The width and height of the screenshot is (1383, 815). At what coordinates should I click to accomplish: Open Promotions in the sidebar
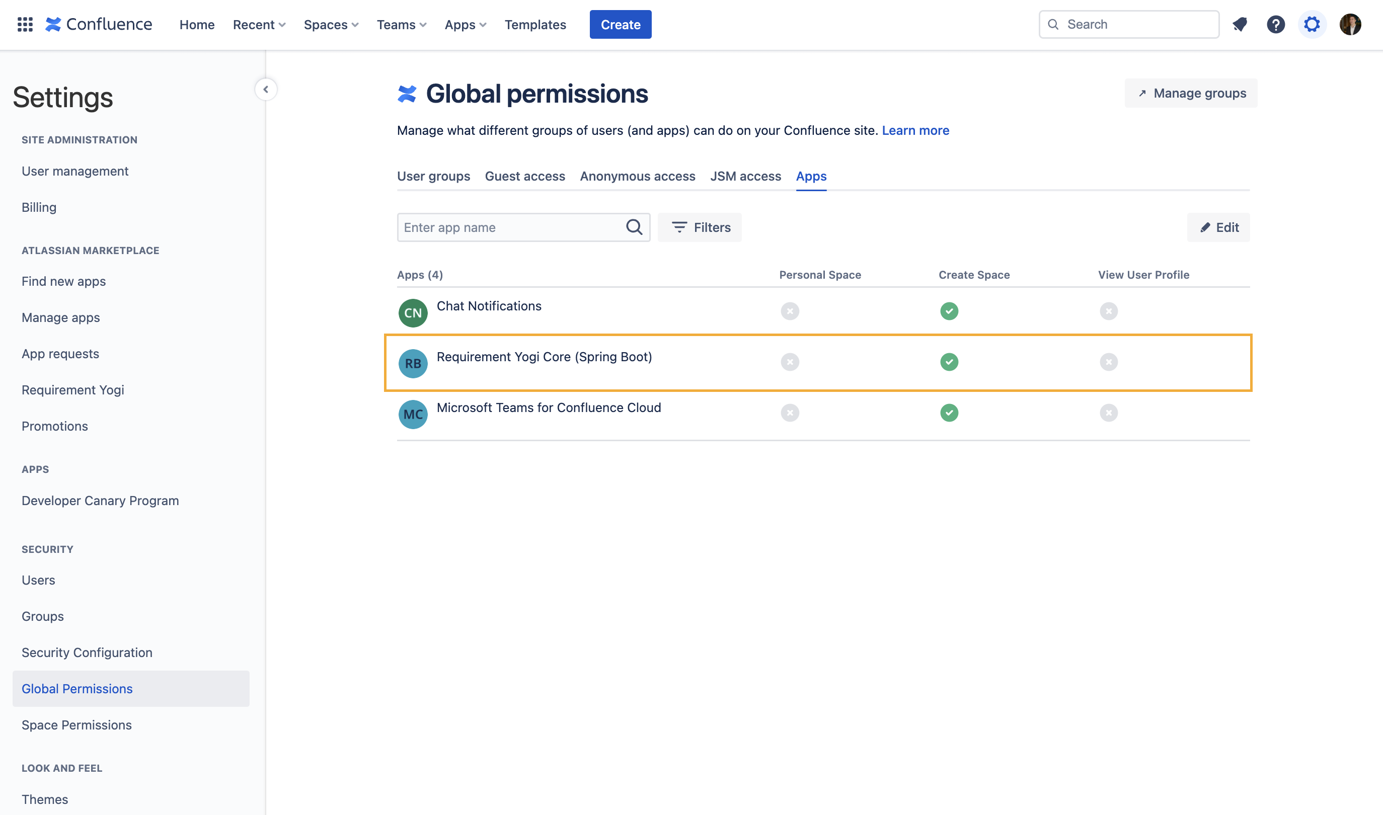[x=55, y=426]
